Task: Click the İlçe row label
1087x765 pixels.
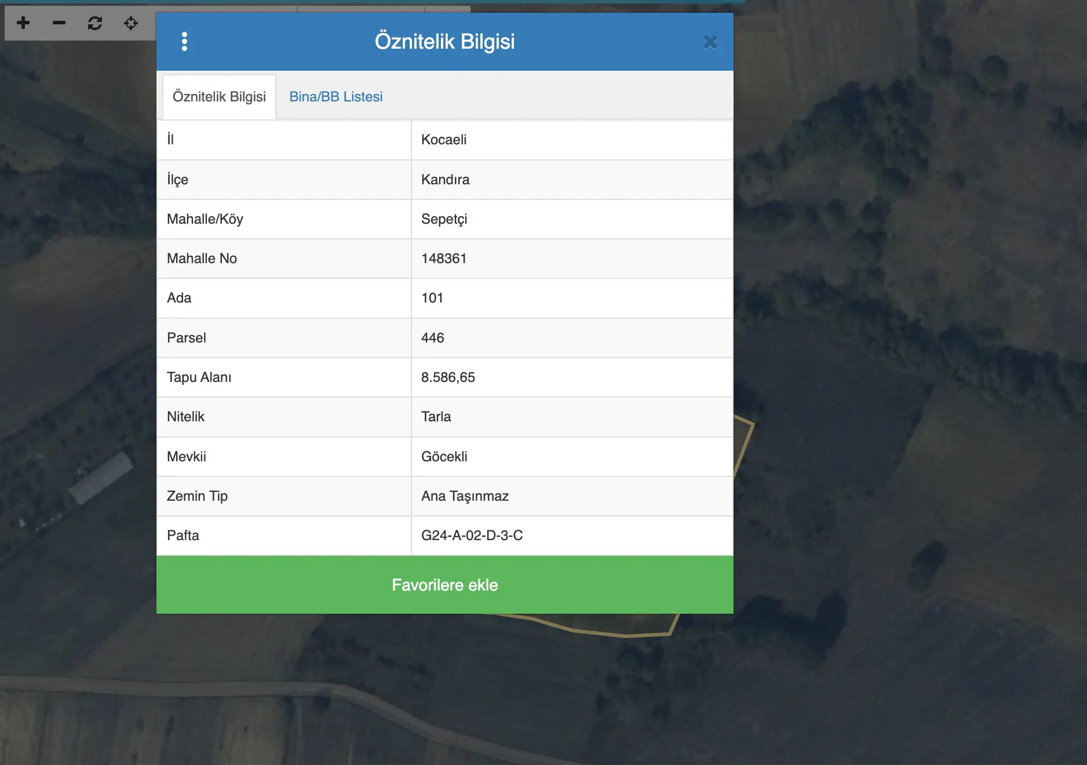Action: pyautogui.click(x=177, y=180)
